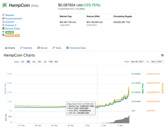Image resolution: width=168 pixels, height=129 pixels.
Task: Click the wrench icon beside Tools
Action: click(x=54, y=48)
